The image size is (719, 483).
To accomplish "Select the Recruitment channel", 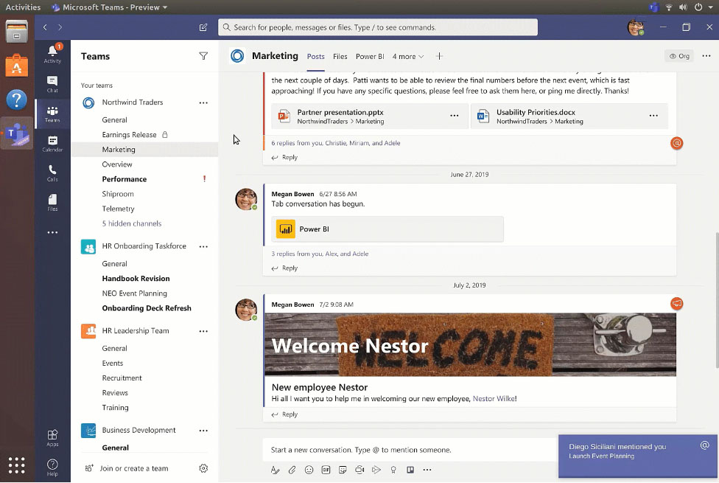I will click(x=122, y=378).
